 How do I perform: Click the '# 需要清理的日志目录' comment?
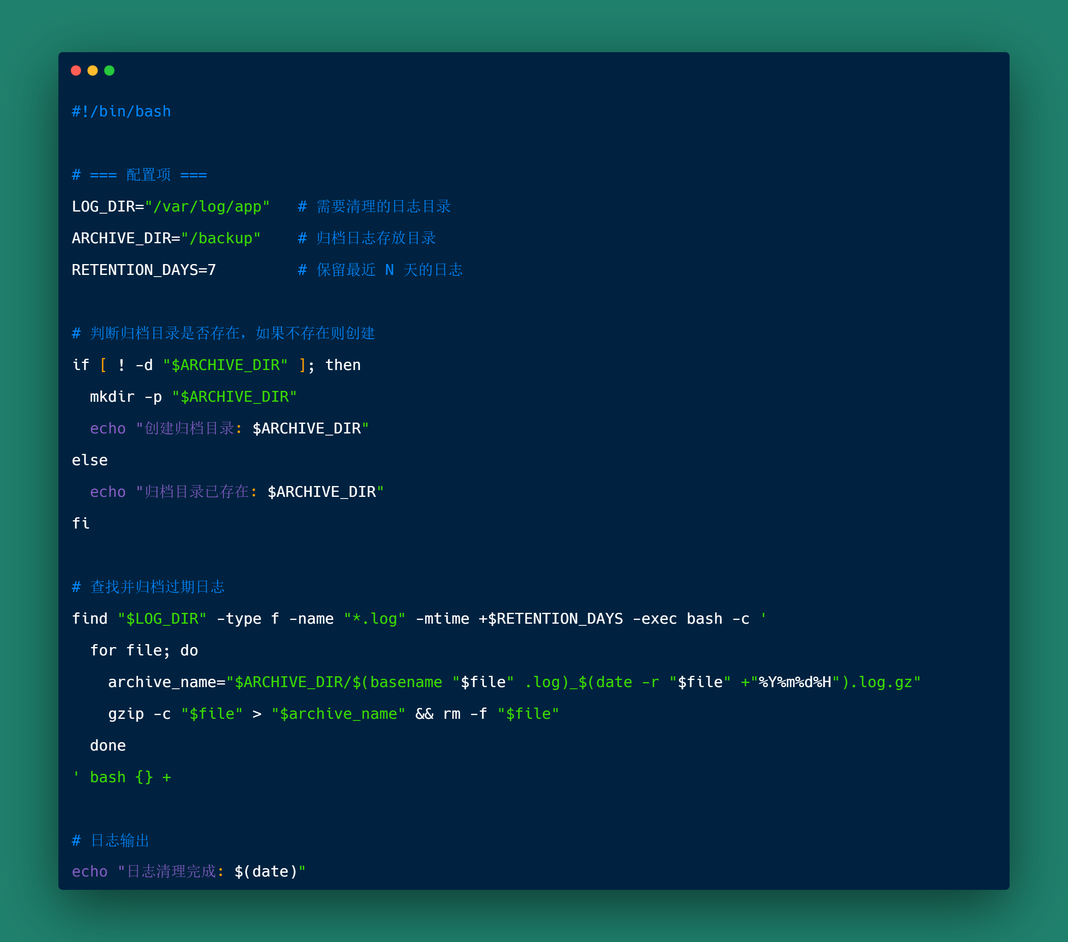(374, 207)
